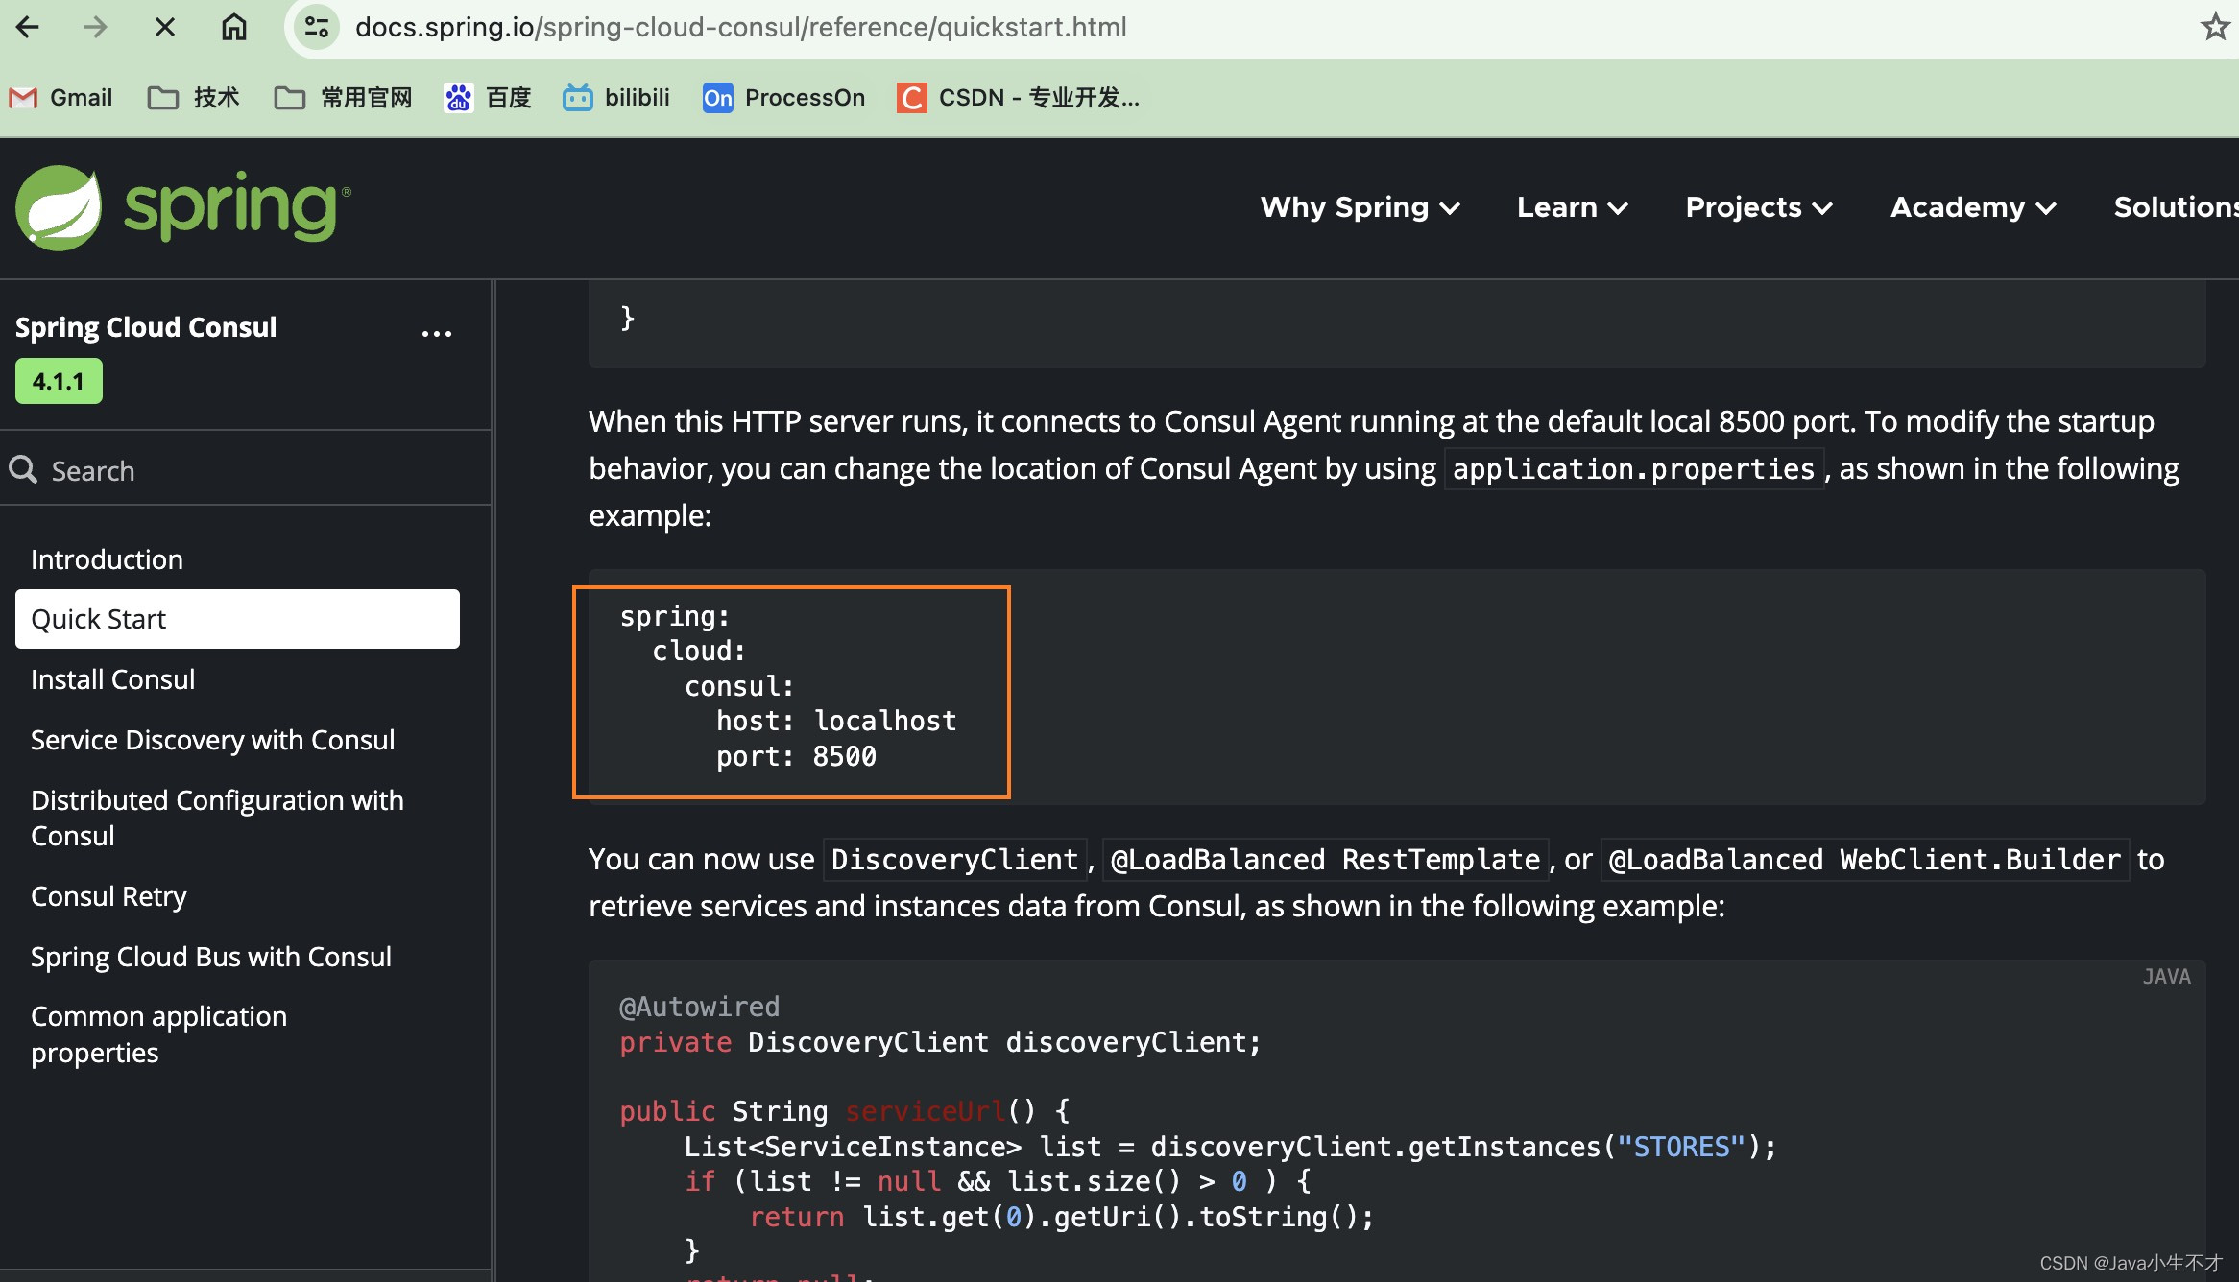Image resolution: width=2239 pixels, height=1282 pixels.
Task: Open Spring Cloud Bus with Consul
Action: click(x=211, y=957)
